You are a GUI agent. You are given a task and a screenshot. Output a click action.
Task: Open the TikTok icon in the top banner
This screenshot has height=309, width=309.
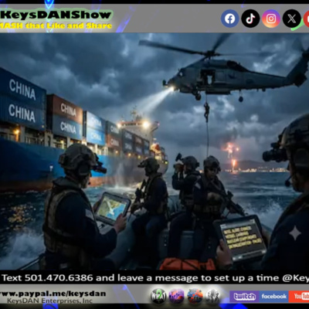(x=250, y=19)
